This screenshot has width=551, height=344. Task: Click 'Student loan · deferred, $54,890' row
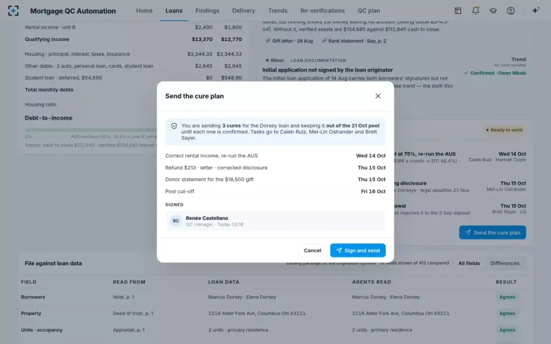(x=133, y=78)
